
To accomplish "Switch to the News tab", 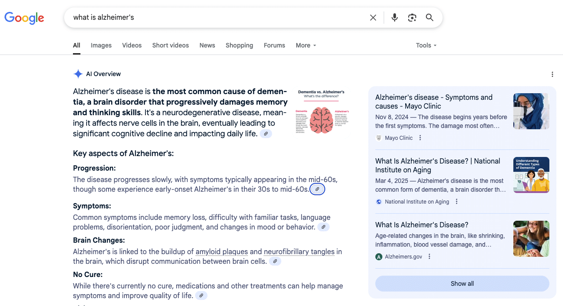I will (x=207, y=45).
